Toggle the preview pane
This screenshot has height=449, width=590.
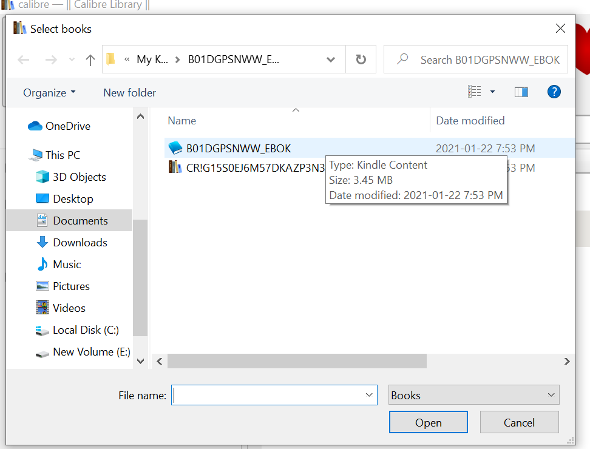coord(521,92)
